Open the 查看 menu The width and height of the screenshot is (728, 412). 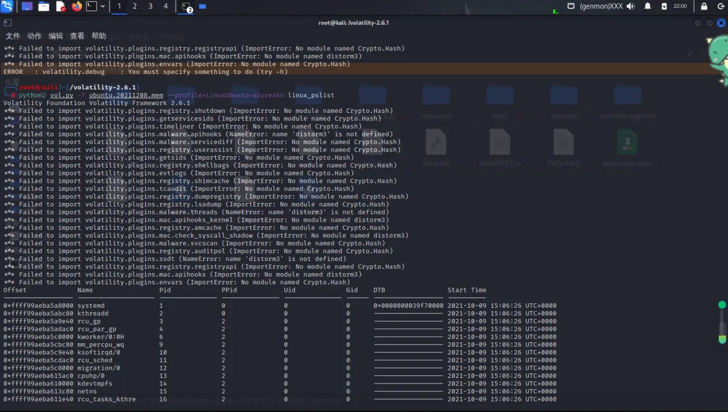77,36
